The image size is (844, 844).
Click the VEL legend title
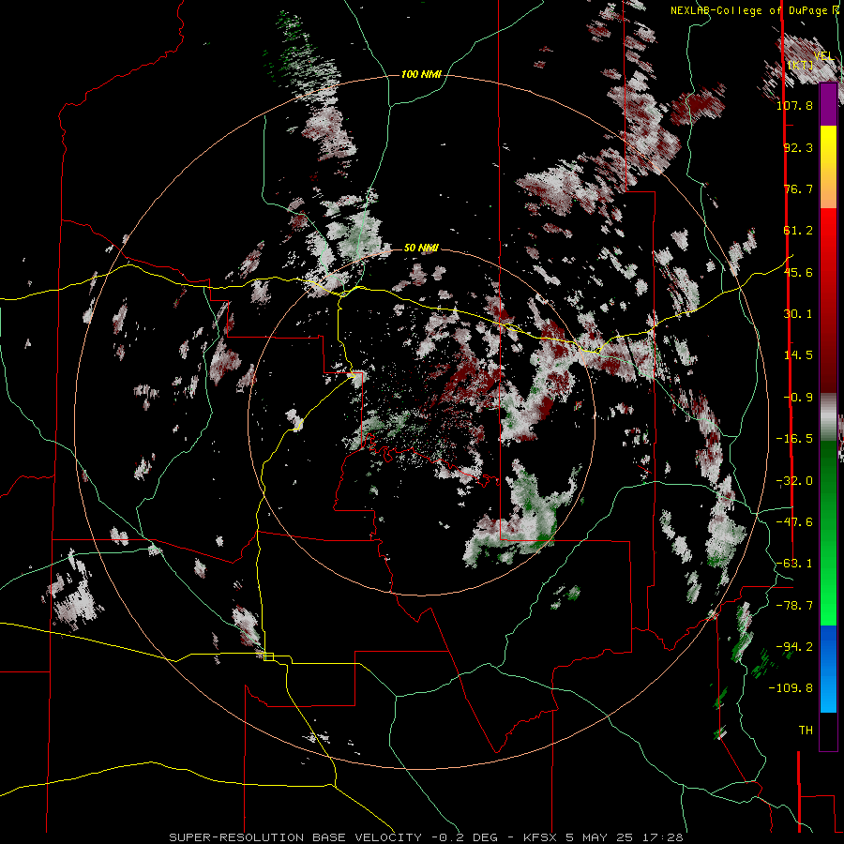tap(823, 56)
